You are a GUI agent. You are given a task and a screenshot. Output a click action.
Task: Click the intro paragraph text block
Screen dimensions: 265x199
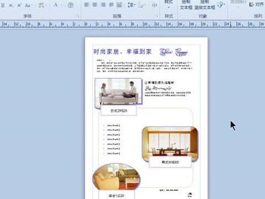(x=145, y=66)
